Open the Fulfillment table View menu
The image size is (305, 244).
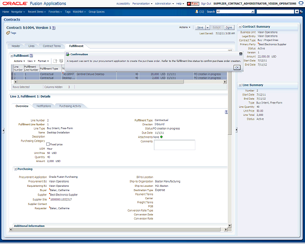tap(31, 61)
